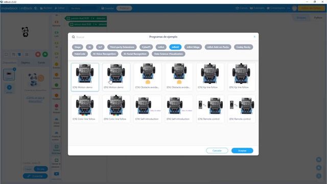Switch to CyberPi examples
The image size is (327, 184).
tap(146, 47)
